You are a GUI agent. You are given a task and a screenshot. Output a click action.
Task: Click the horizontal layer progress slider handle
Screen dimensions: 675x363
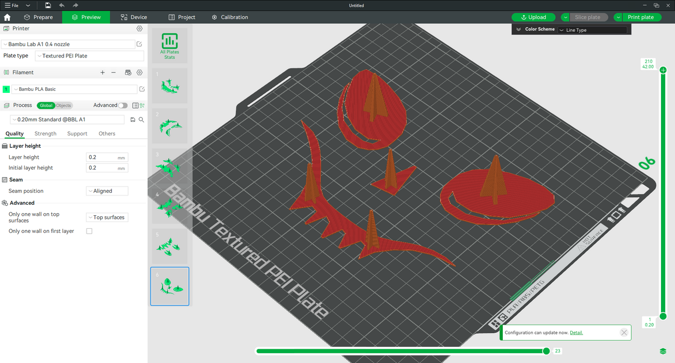[x=546, y=351]
